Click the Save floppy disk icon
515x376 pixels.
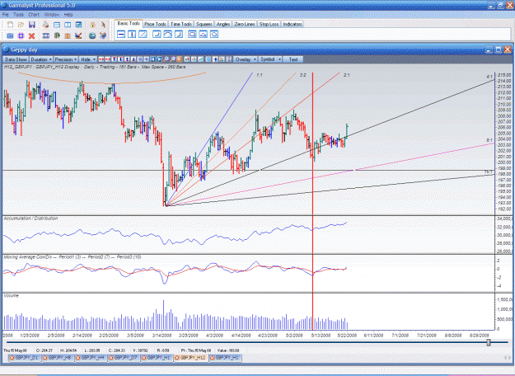(32, 25)
